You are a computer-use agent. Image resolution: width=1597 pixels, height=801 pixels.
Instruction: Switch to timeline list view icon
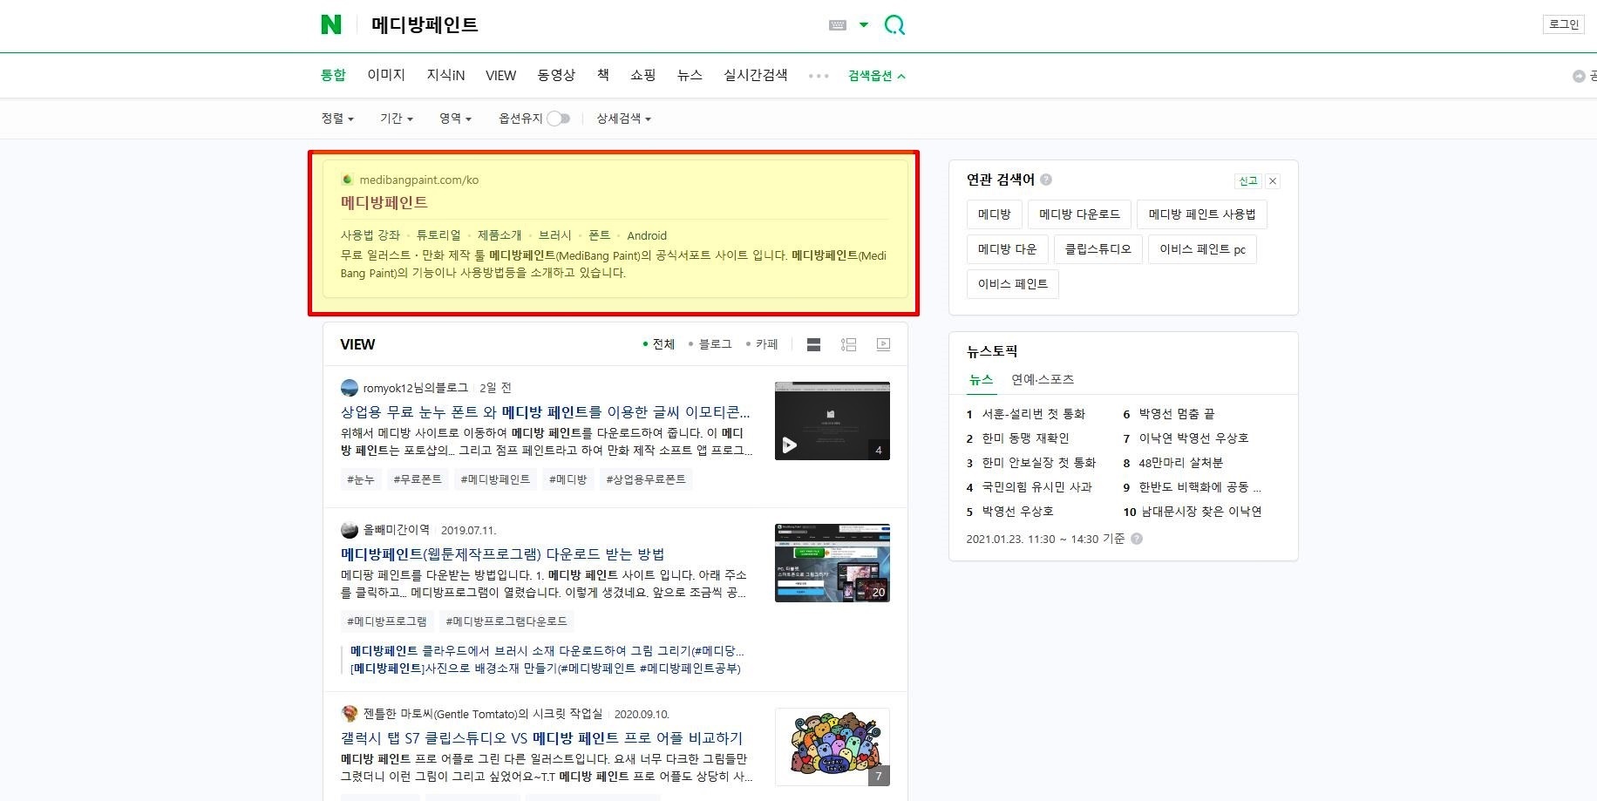pos(848,344)
